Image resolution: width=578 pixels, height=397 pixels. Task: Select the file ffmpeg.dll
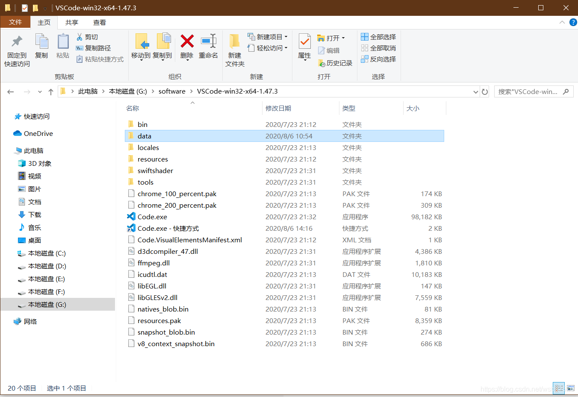[x=153, y=263]
